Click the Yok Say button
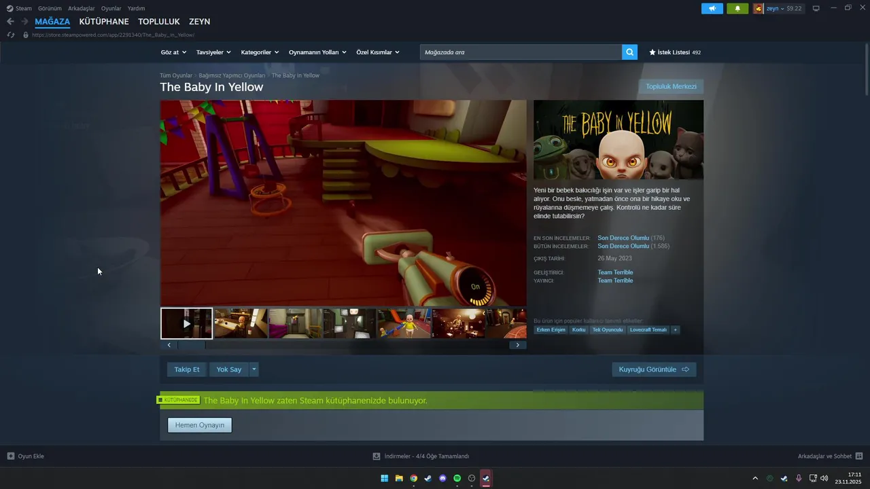 pos(229,369)
